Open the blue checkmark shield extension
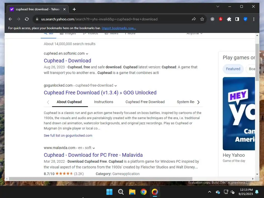This screenshot has height=198, width=264. tap(245, 19)
